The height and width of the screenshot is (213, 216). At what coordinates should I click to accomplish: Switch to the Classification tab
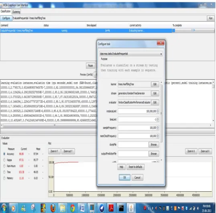(x=6, y=11)
